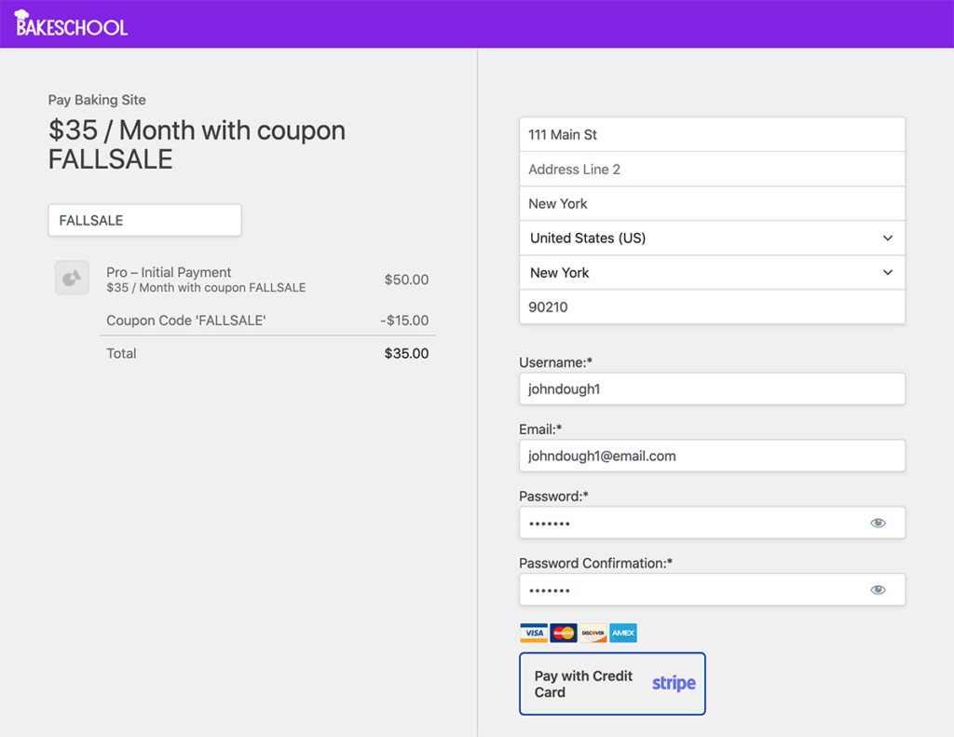This screenshot has width=954, height=737.
Task: Click the Stripe logo
Action: (x=673, y=684)
